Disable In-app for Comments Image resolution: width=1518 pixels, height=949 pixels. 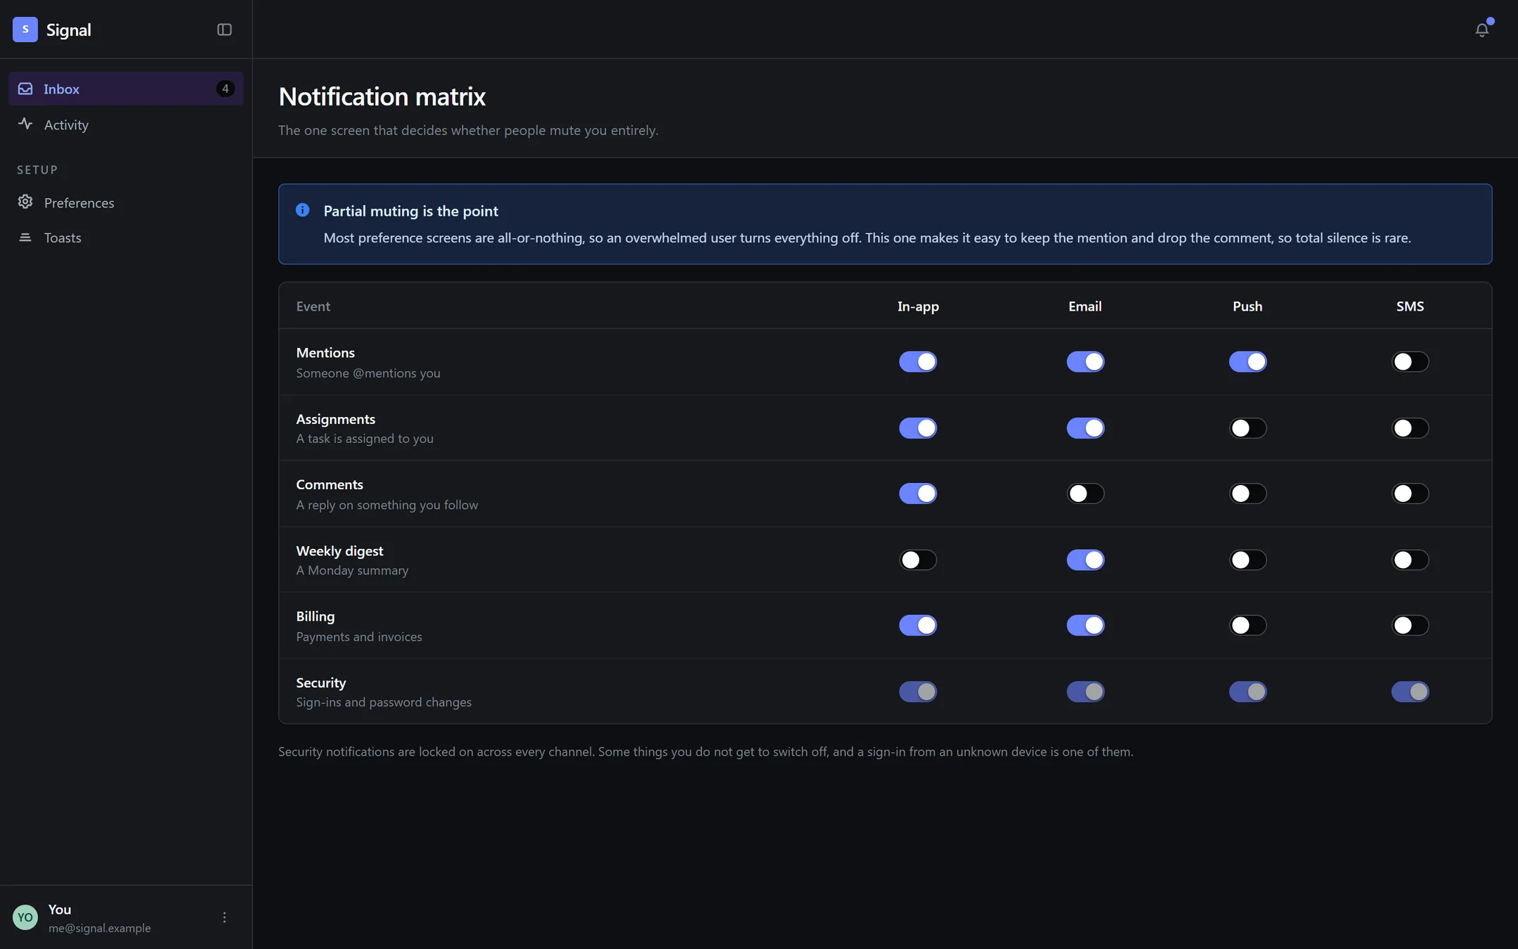tap(918, 493)
